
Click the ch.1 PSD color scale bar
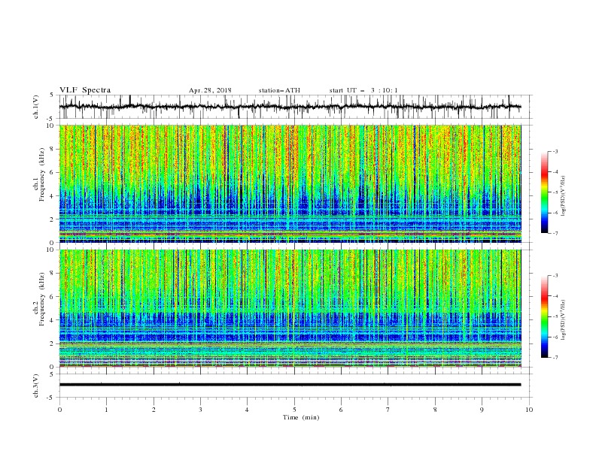[545, 192]
